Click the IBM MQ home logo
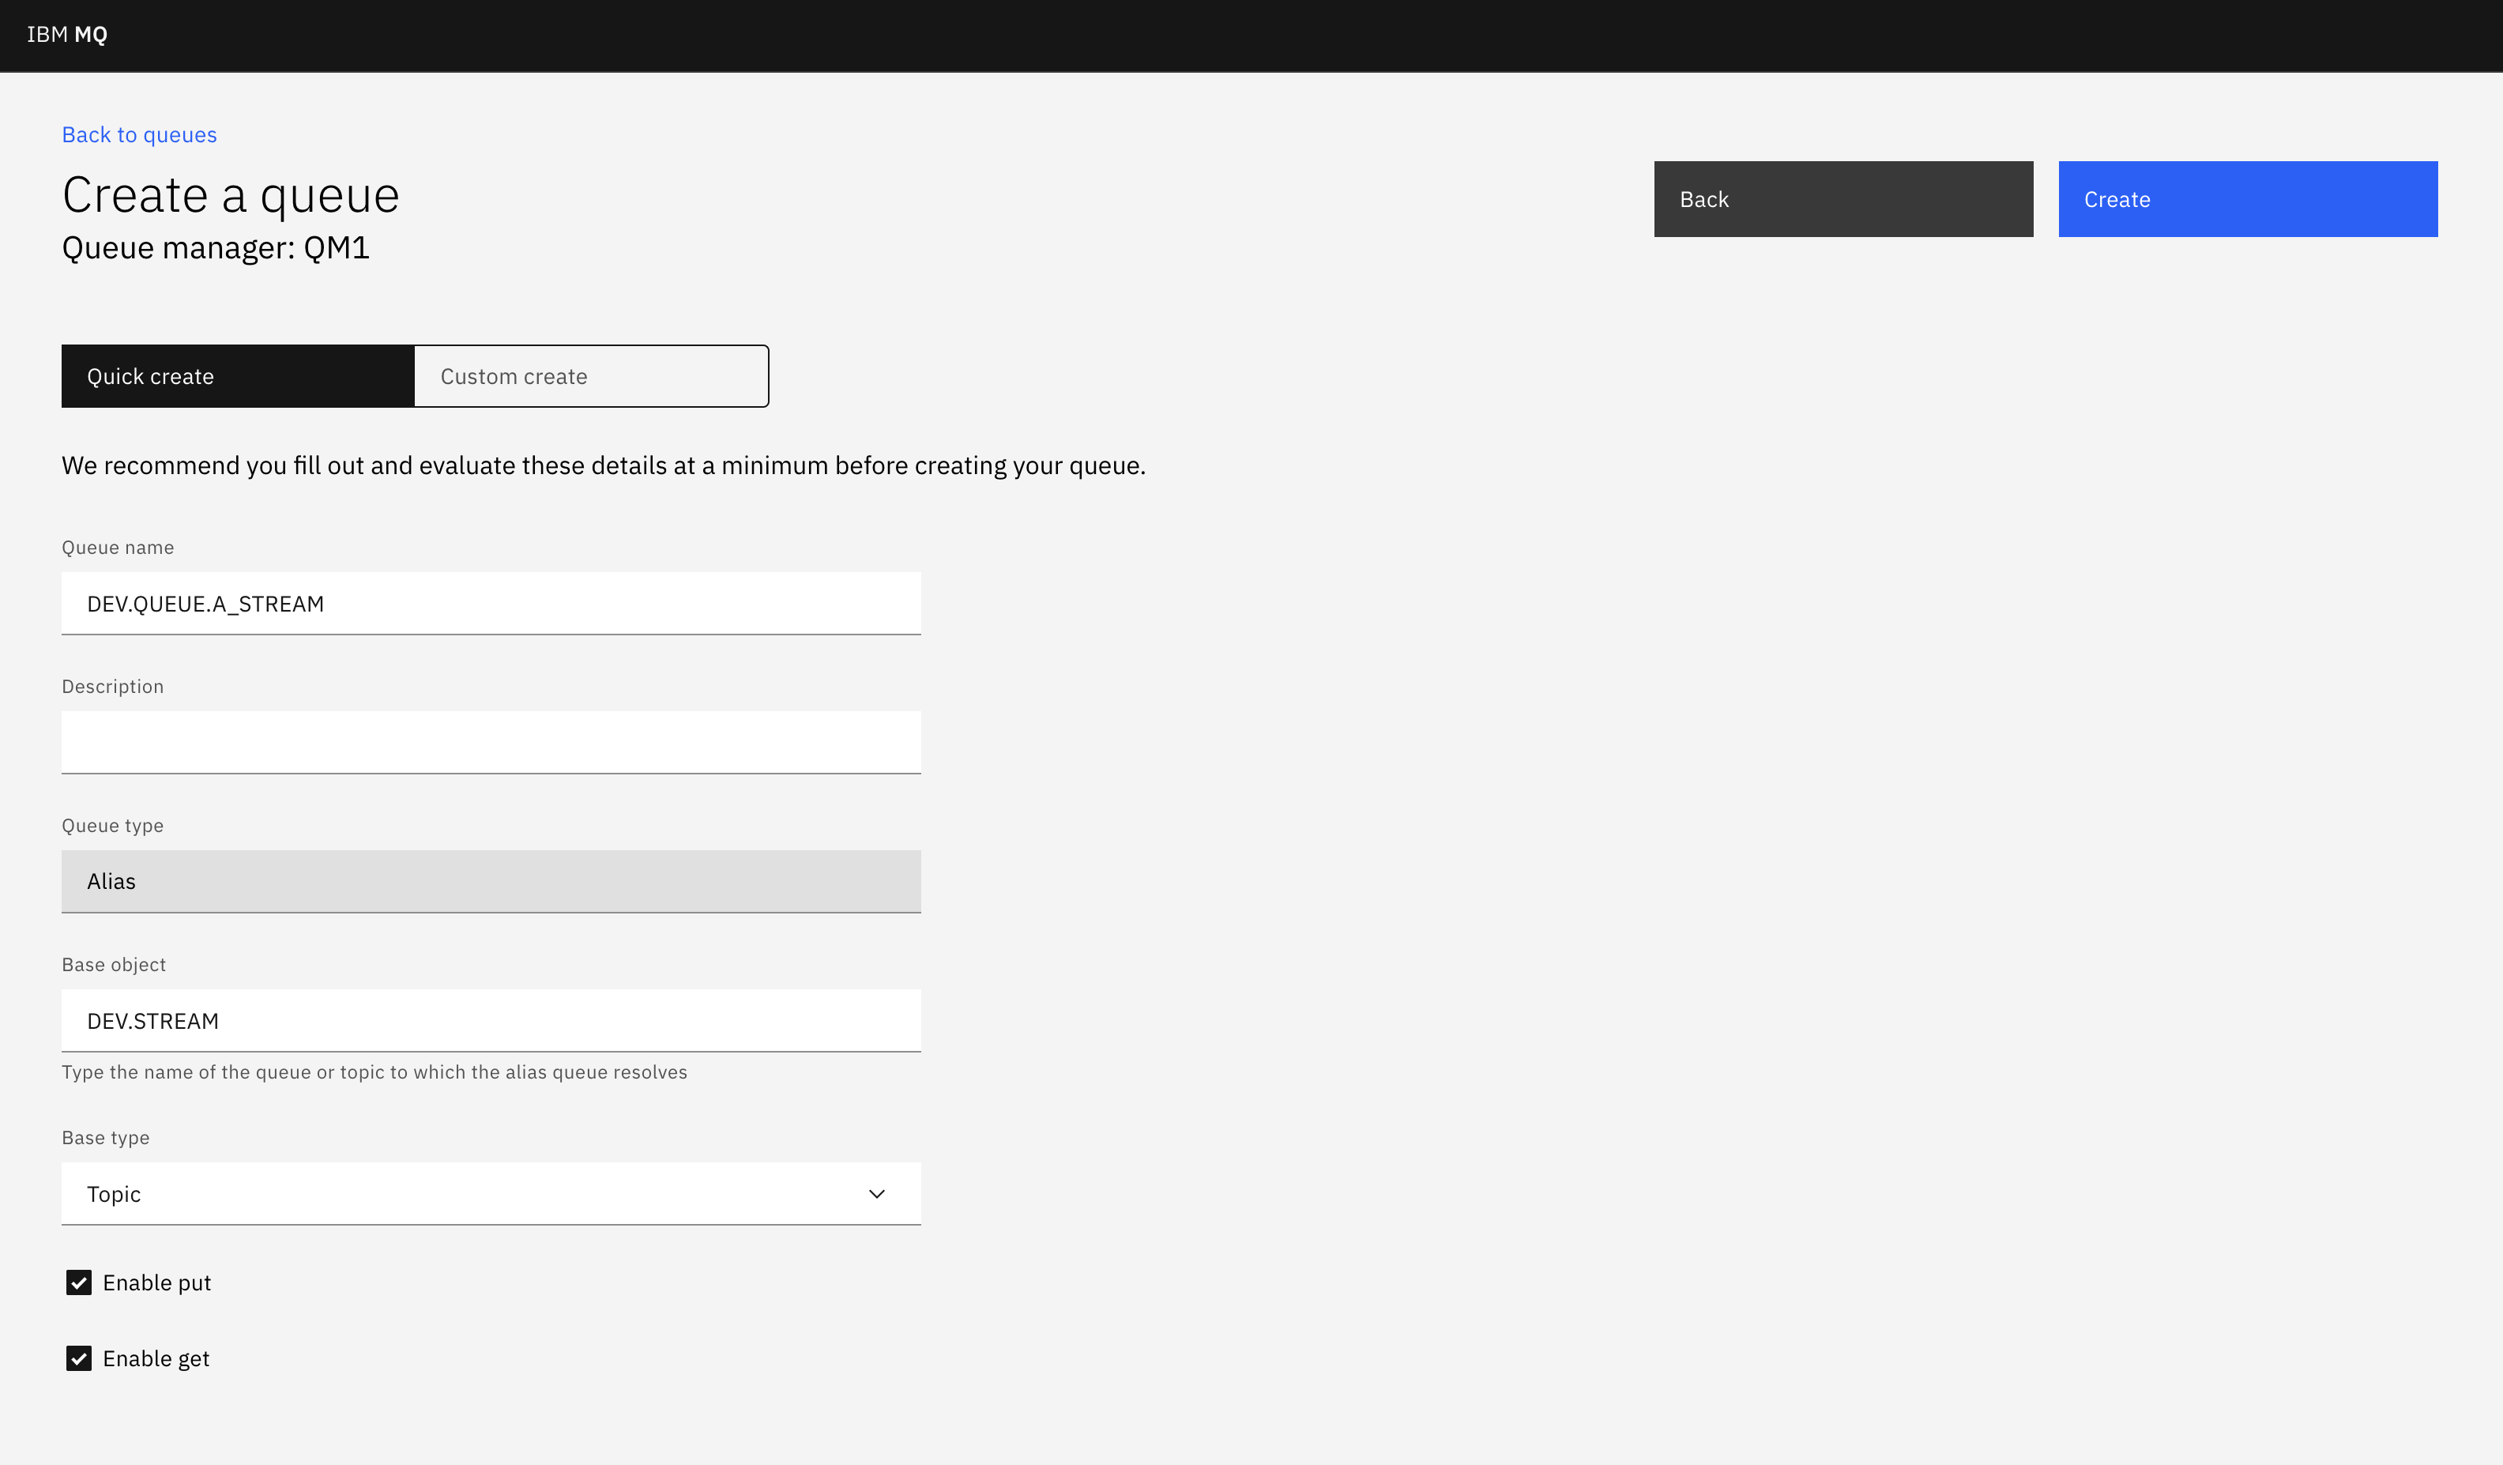The width and height of the screenshot is (2503, 1465). (66, 35)
